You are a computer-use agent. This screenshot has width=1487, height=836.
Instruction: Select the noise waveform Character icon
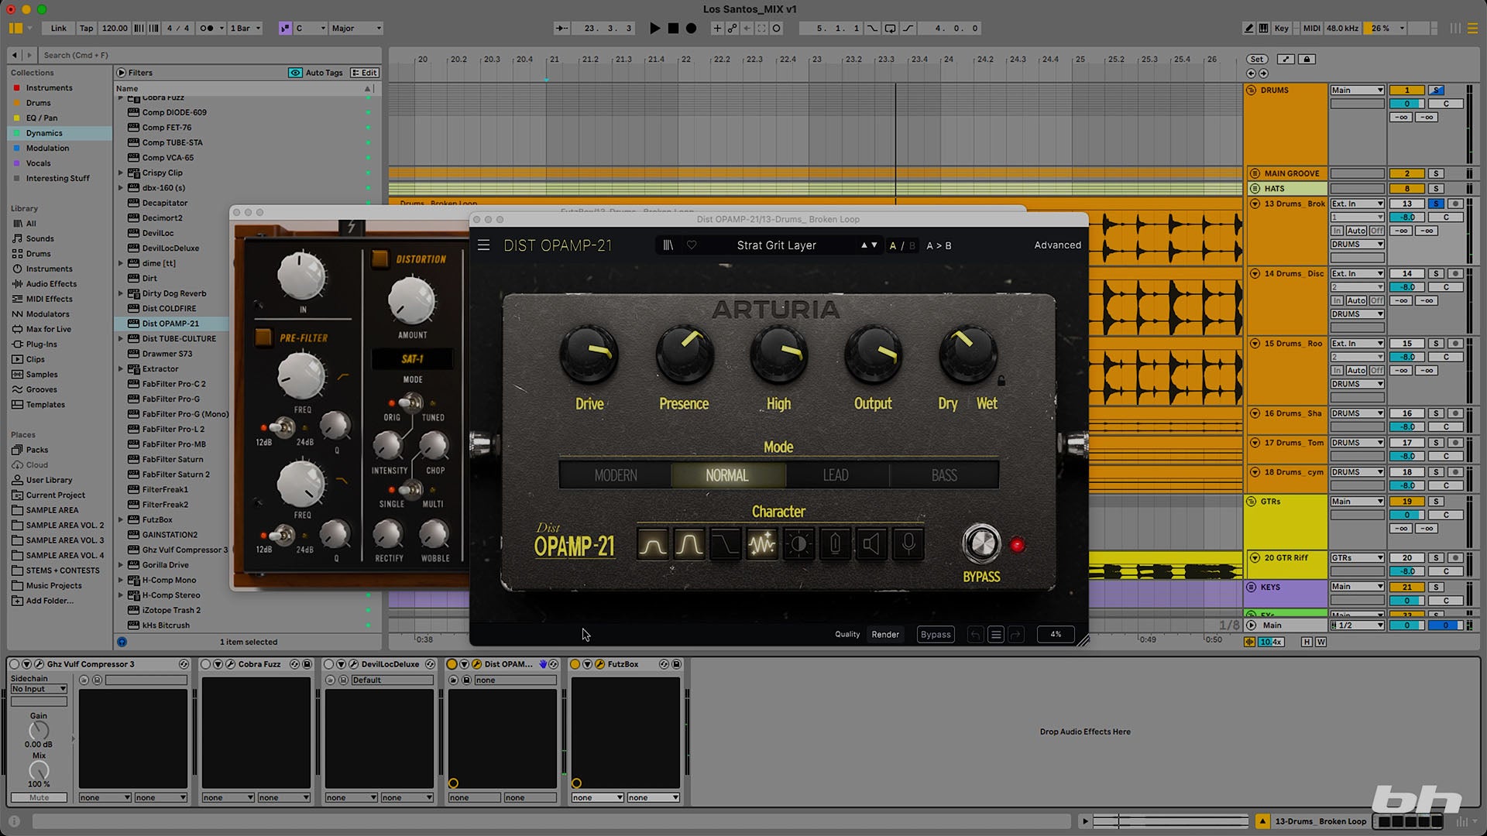pyautogui.click(x=762, y=544)
